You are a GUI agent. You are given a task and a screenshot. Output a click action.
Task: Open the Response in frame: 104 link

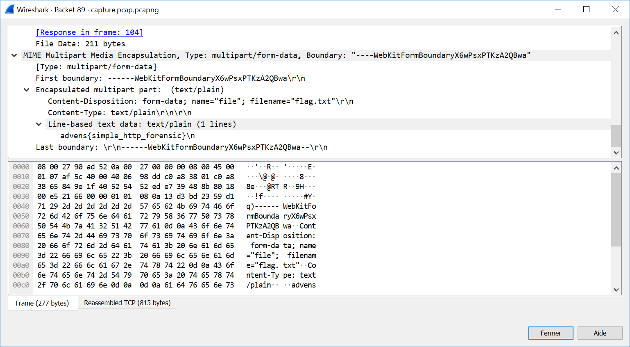pos(89,32)
